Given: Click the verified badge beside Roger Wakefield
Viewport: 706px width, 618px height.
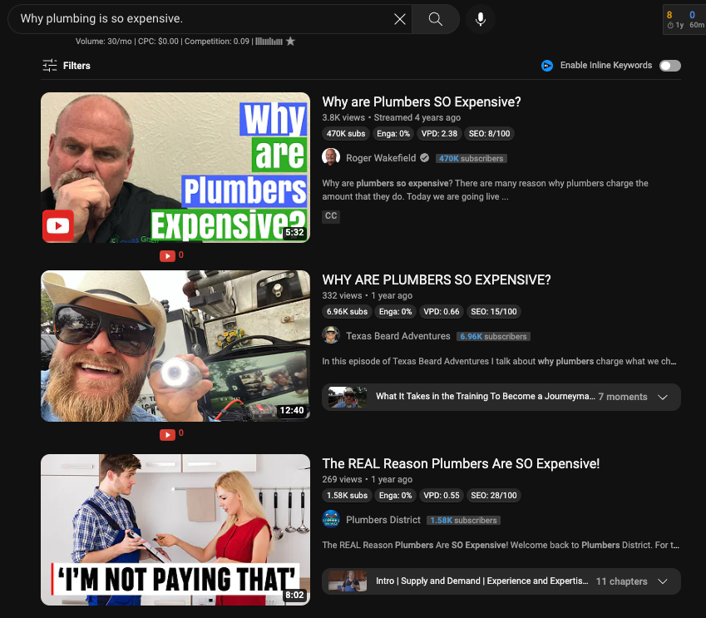Looking at the screenshot, I should (x=425, y=158).
